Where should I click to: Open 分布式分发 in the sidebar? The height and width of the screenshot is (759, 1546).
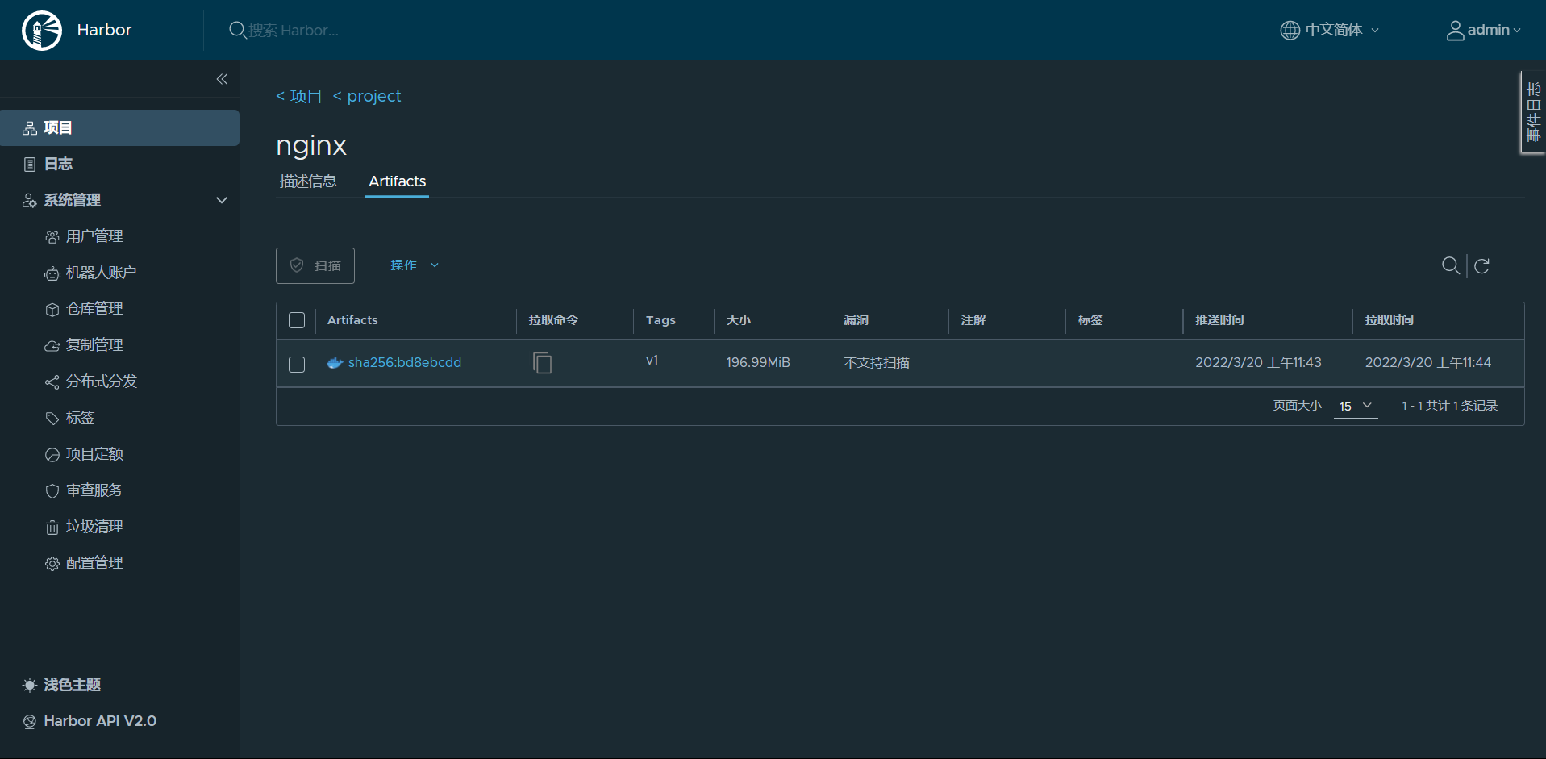pyautogui.click(x=101, y=381)
